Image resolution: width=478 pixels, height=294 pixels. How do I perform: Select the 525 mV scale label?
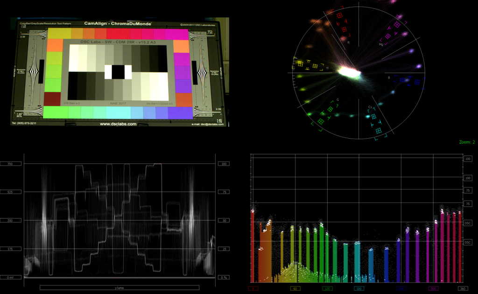(11, 192)
